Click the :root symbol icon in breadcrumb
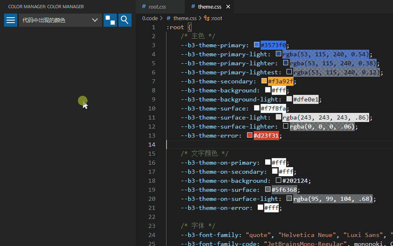 (x=207, y=18)
